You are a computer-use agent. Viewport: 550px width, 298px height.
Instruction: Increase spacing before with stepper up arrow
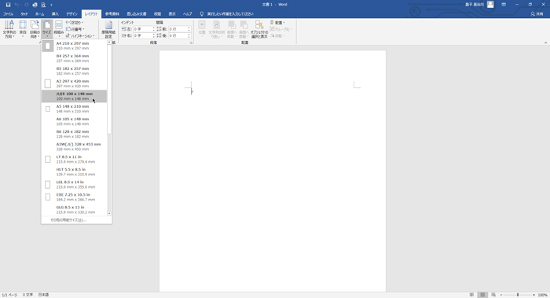click(x=189, y=28)
